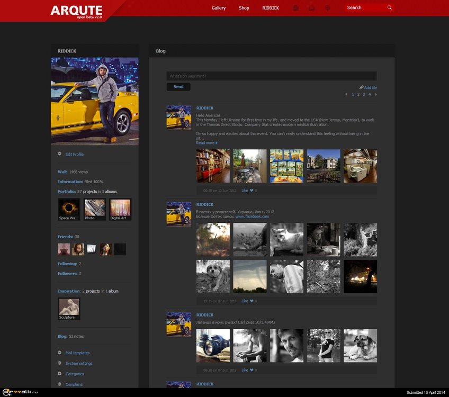Open the Gallery menu item
The image size is (449, 397).
pyautogui.click(x=219, y=8)
